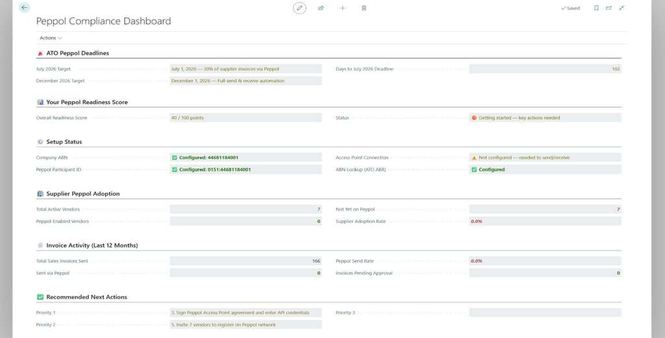Viewport: 665px width, 338px height.
Task: Click the collapse page arrows icon
Action: (621, 8)
